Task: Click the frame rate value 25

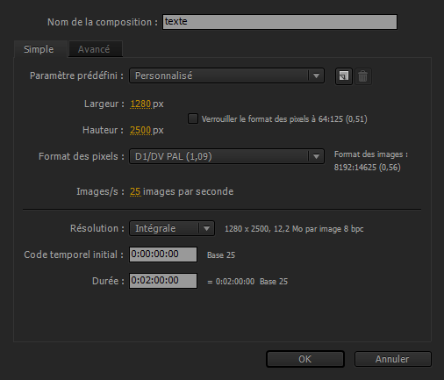Action: [135, 191]
